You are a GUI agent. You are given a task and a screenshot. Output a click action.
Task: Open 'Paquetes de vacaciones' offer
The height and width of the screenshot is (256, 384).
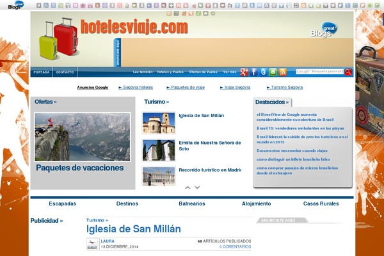tap(80, 168)
